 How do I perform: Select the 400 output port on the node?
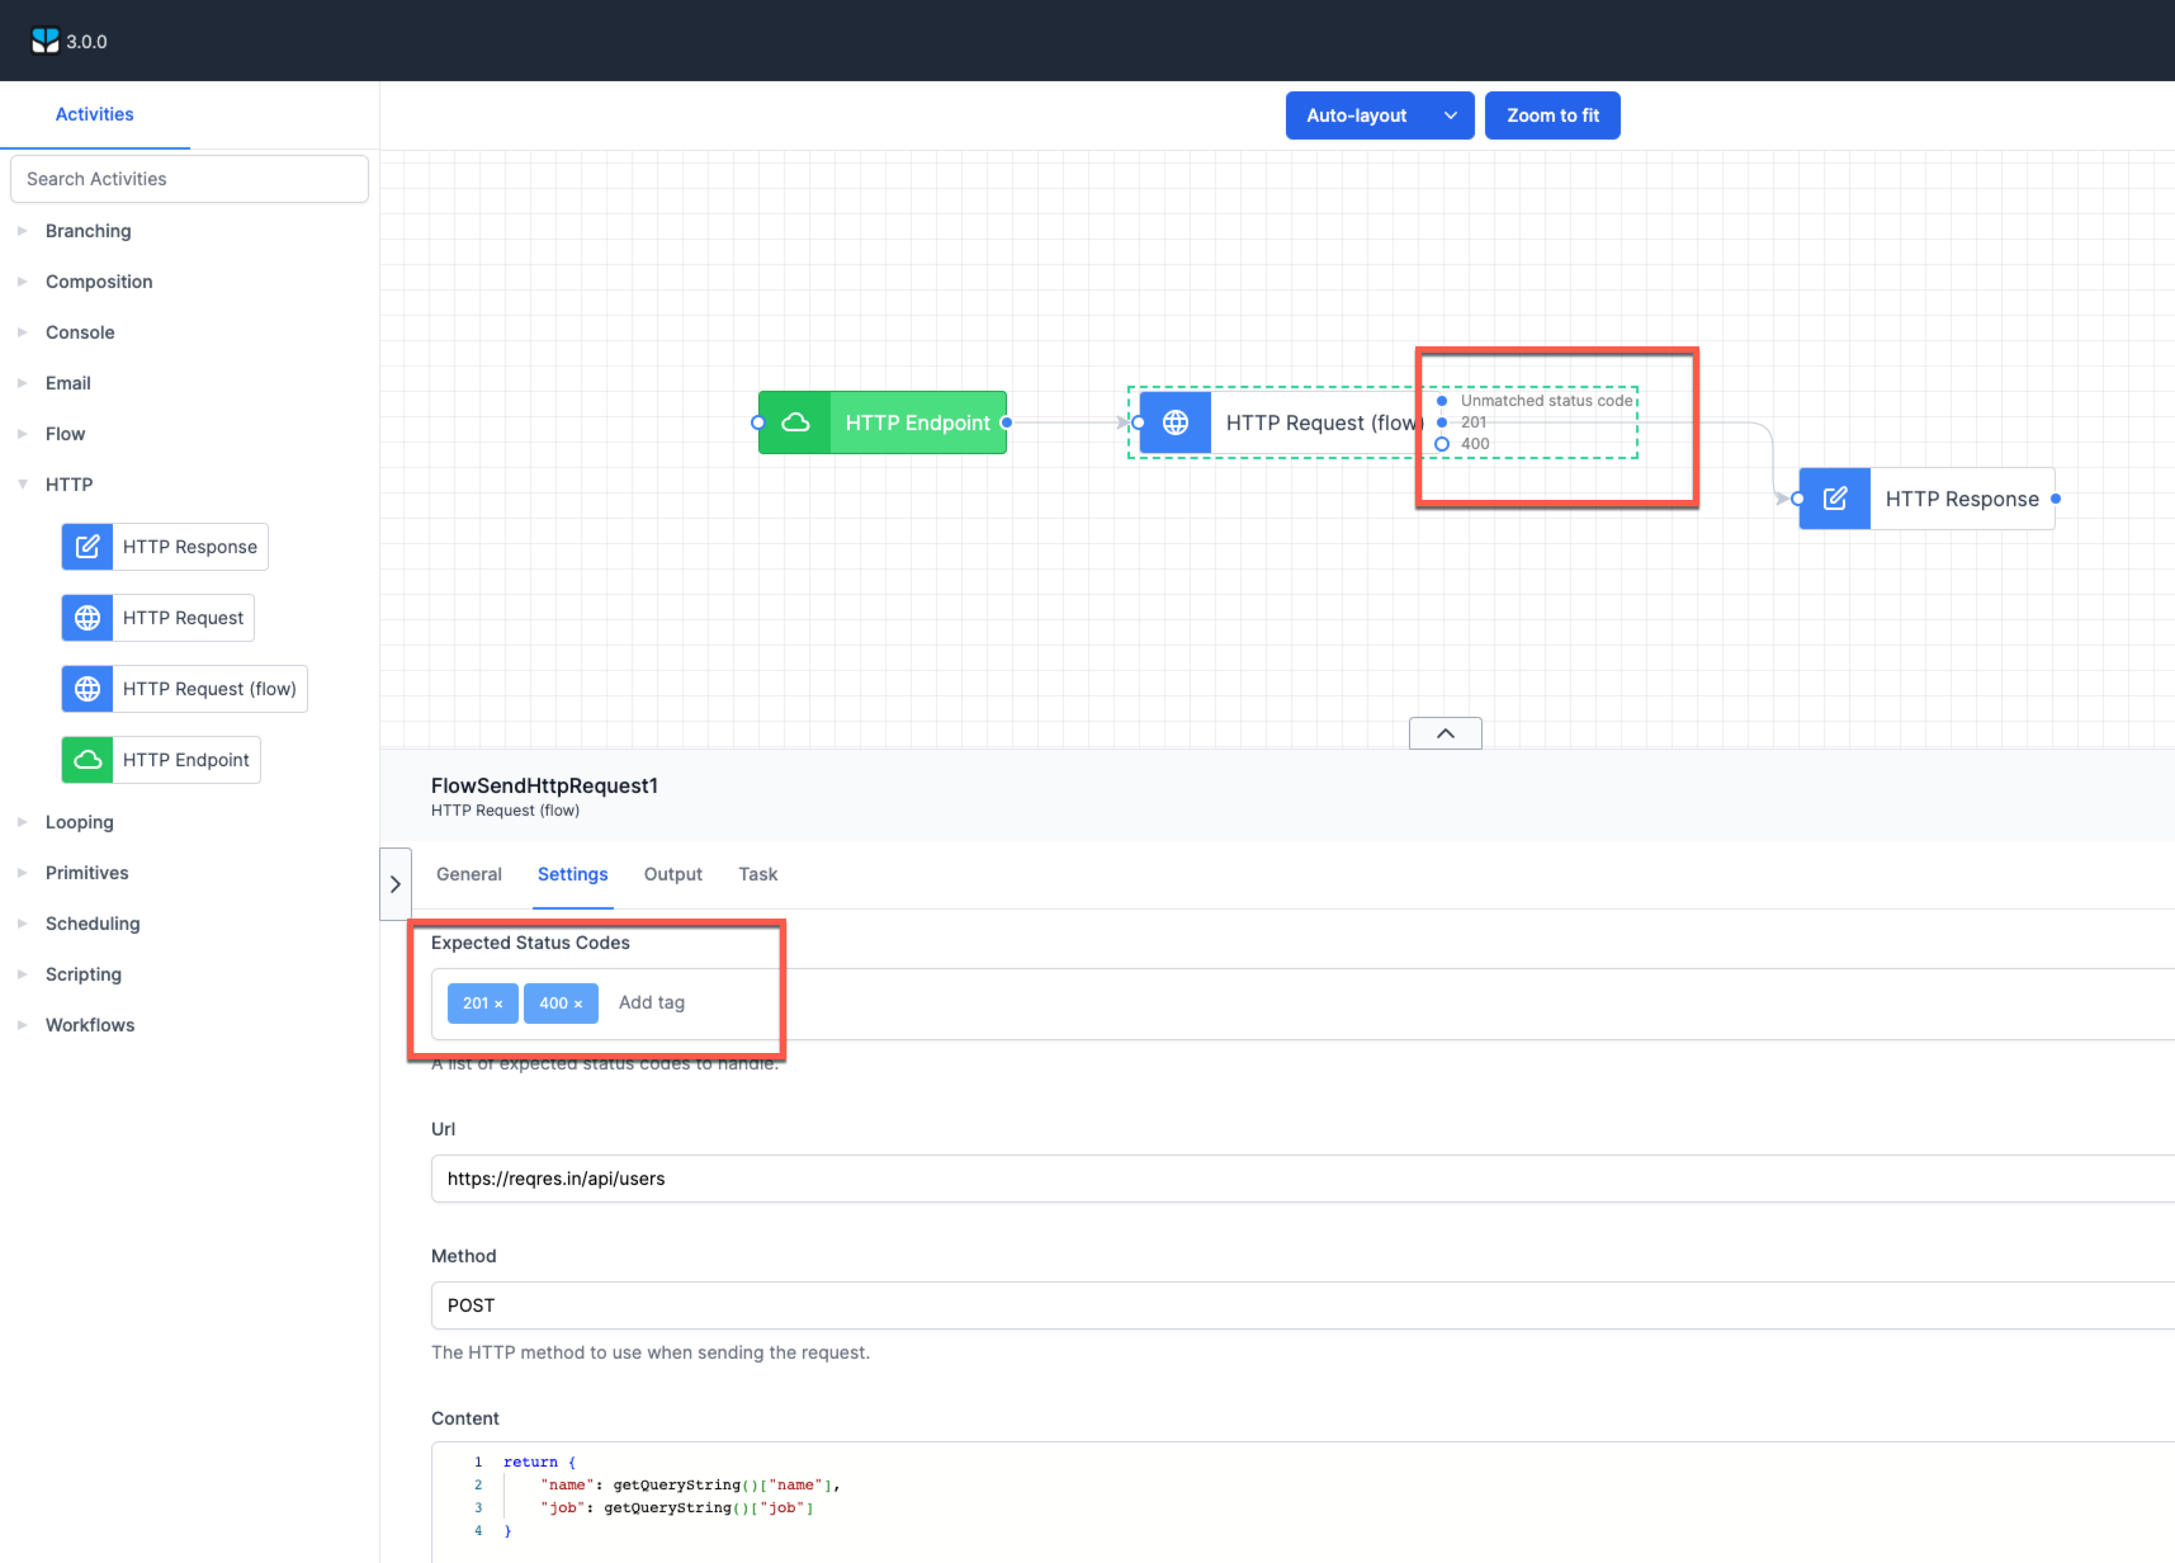pos(1443,443)
